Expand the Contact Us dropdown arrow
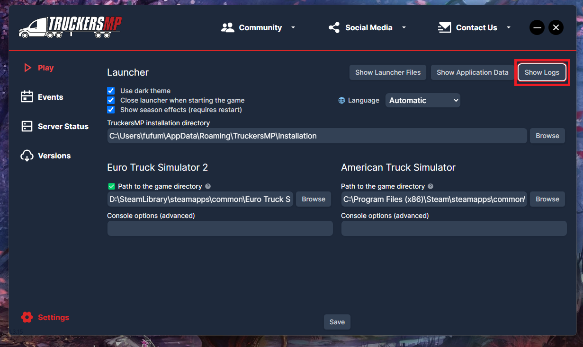 (x=509, y=27)
